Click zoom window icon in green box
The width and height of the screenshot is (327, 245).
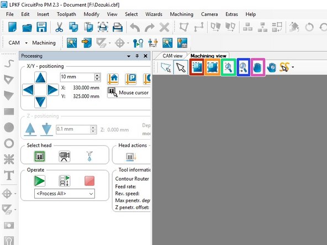228,67
